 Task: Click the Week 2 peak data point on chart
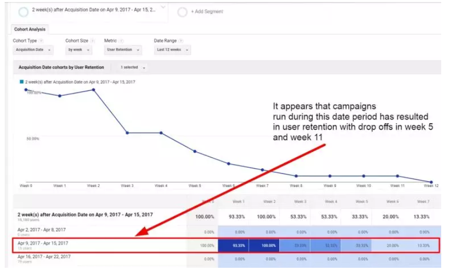click(x=93, y=90)
